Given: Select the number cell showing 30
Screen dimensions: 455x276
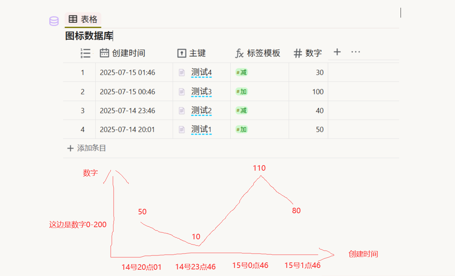Looking at the screenshot, I should tap(308, 73).
